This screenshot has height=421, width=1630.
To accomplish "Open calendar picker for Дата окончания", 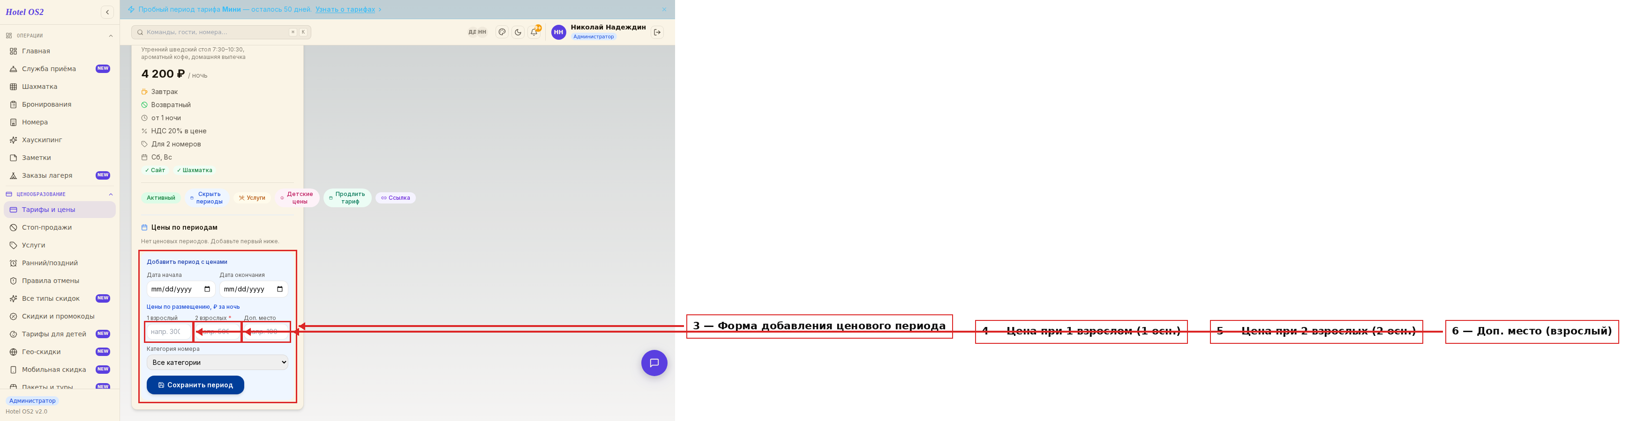I will pos(280,289).
